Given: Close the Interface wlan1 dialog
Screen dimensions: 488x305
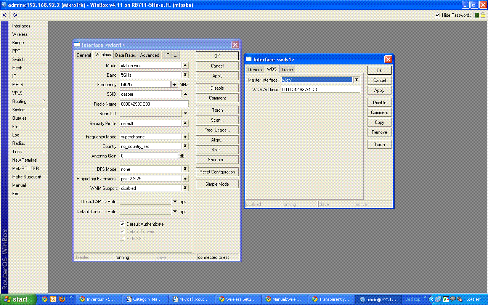Looking at the screenshot, I should (235, 45).
